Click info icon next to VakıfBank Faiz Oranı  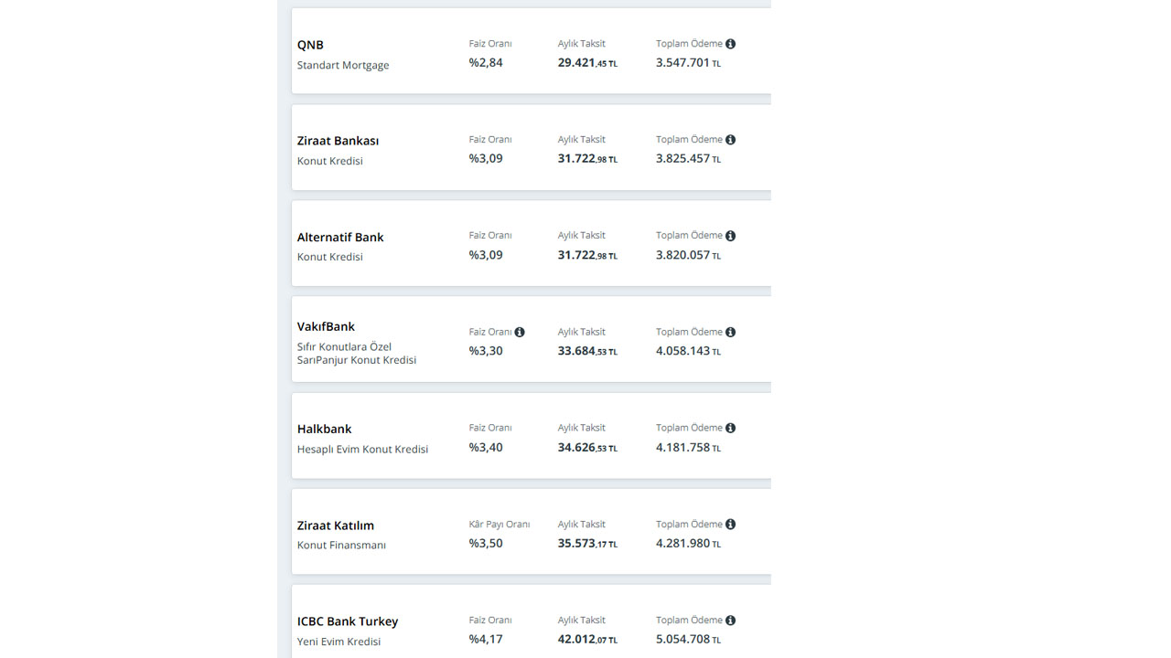pos(520,332)
